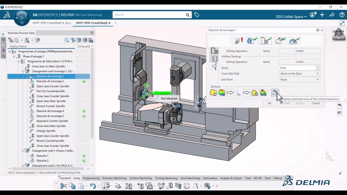Click the tree horizontal scrollbar

click(48, 169)
